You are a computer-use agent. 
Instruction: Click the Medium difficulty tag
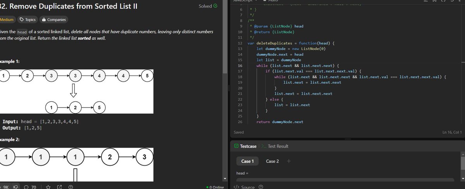point(7,20)
